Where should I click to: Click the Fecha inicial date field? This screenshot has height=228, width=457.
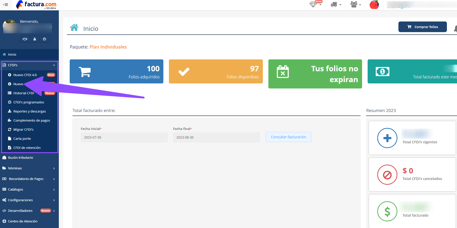(124, 138)
